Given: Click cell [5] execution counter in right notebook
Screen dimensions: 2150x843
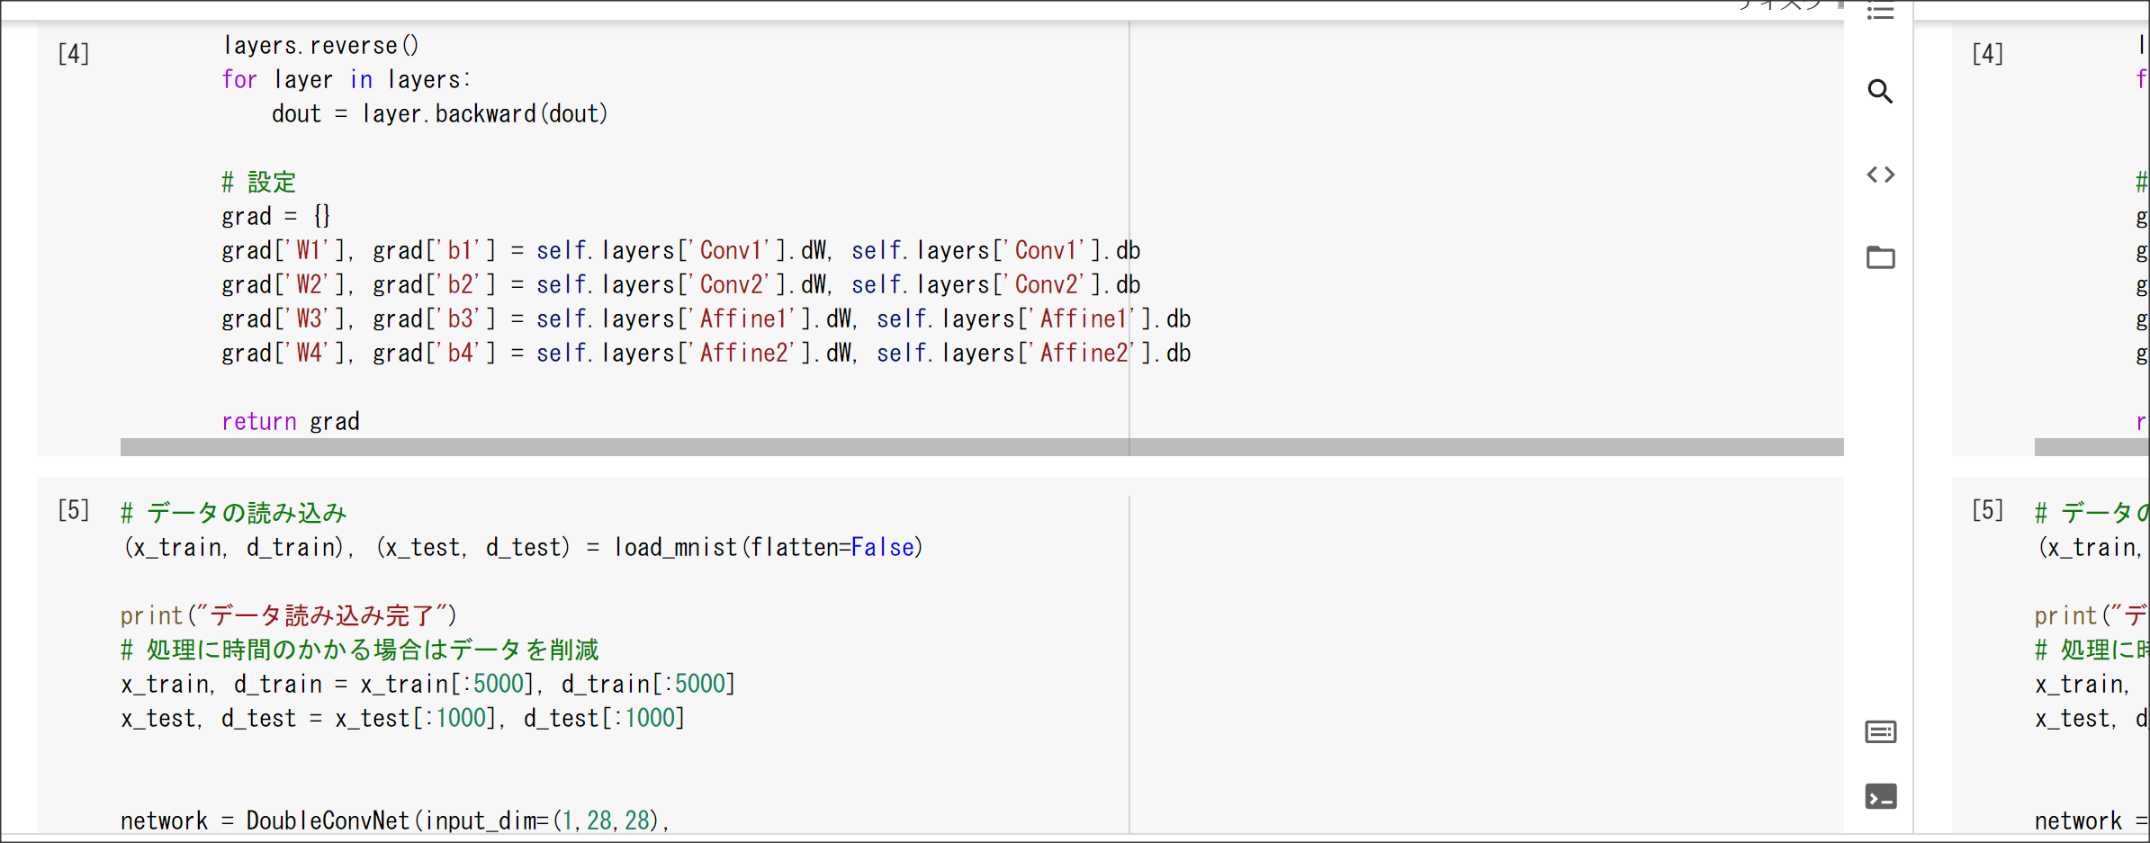Looking at the screenshot, I should [1988, 511].
